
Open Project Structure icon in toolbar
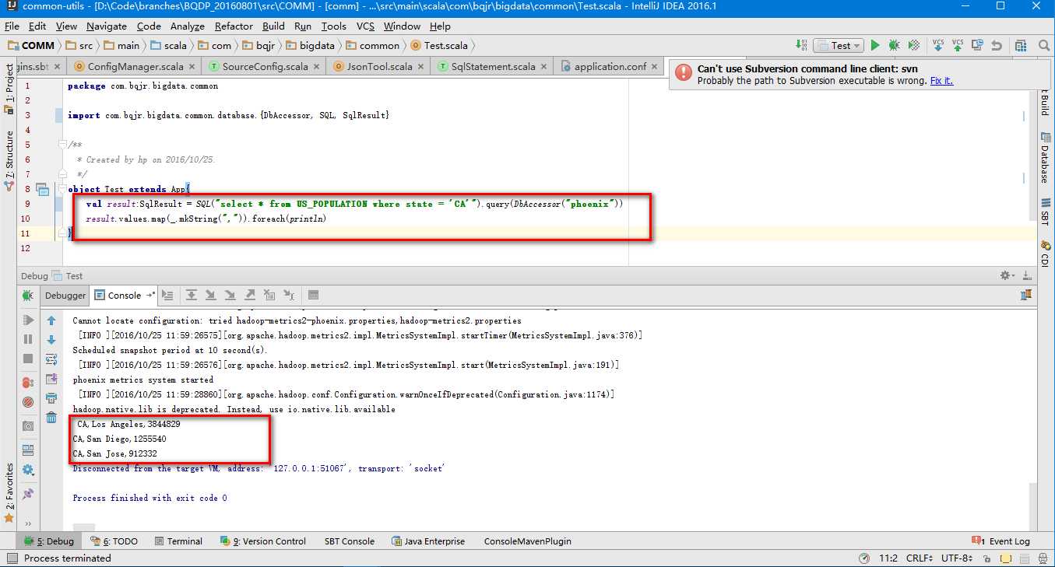(1020, 46)
